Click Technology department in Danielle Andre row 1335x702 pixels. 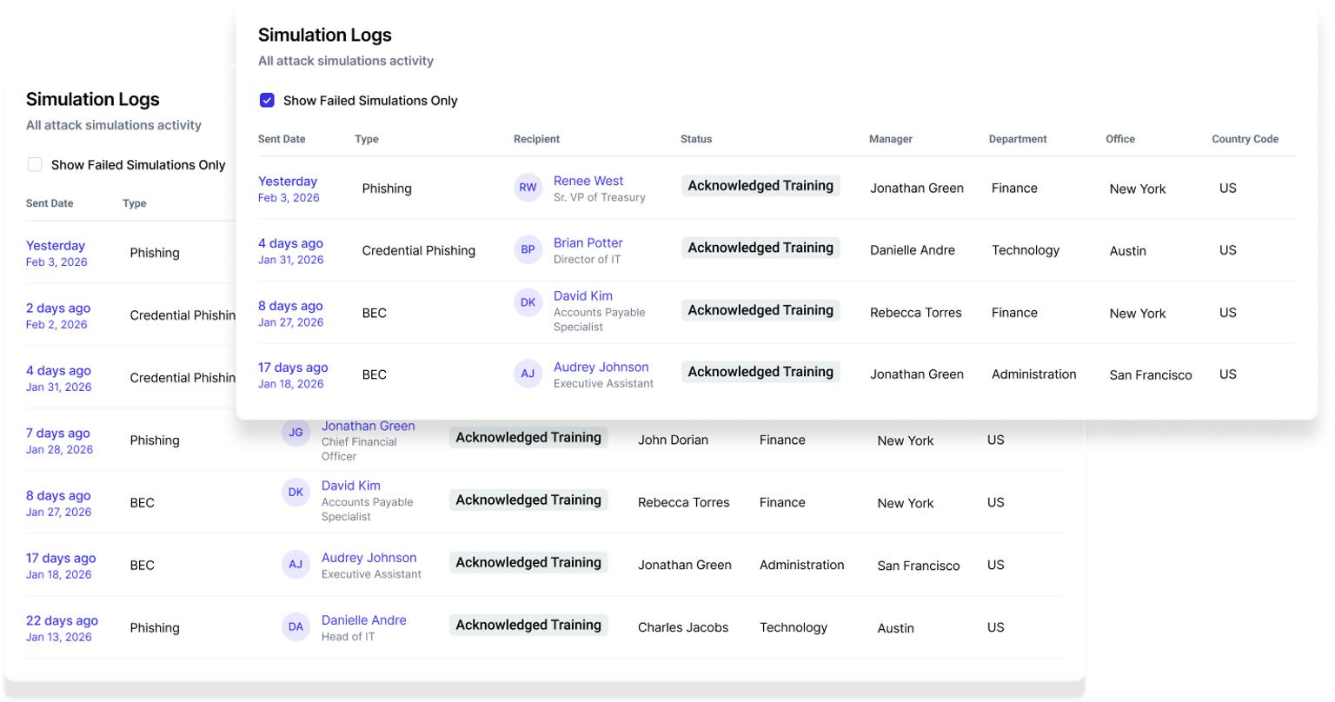click(794, 627)
